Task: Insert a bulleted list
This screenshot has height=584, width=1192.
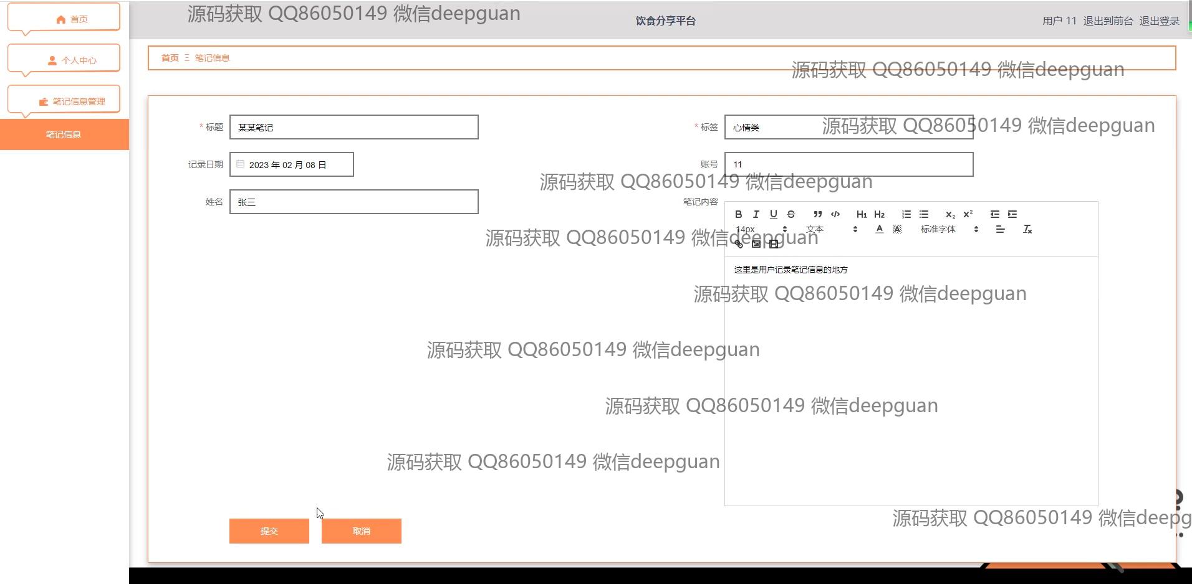Action: click(x=924, y=214)
